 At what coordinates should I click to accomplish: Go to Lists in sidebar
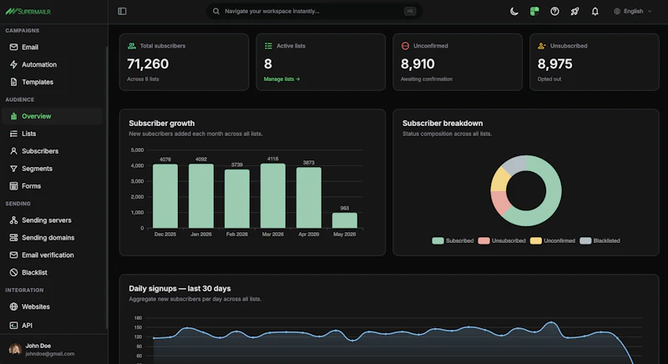coord(52,134)
